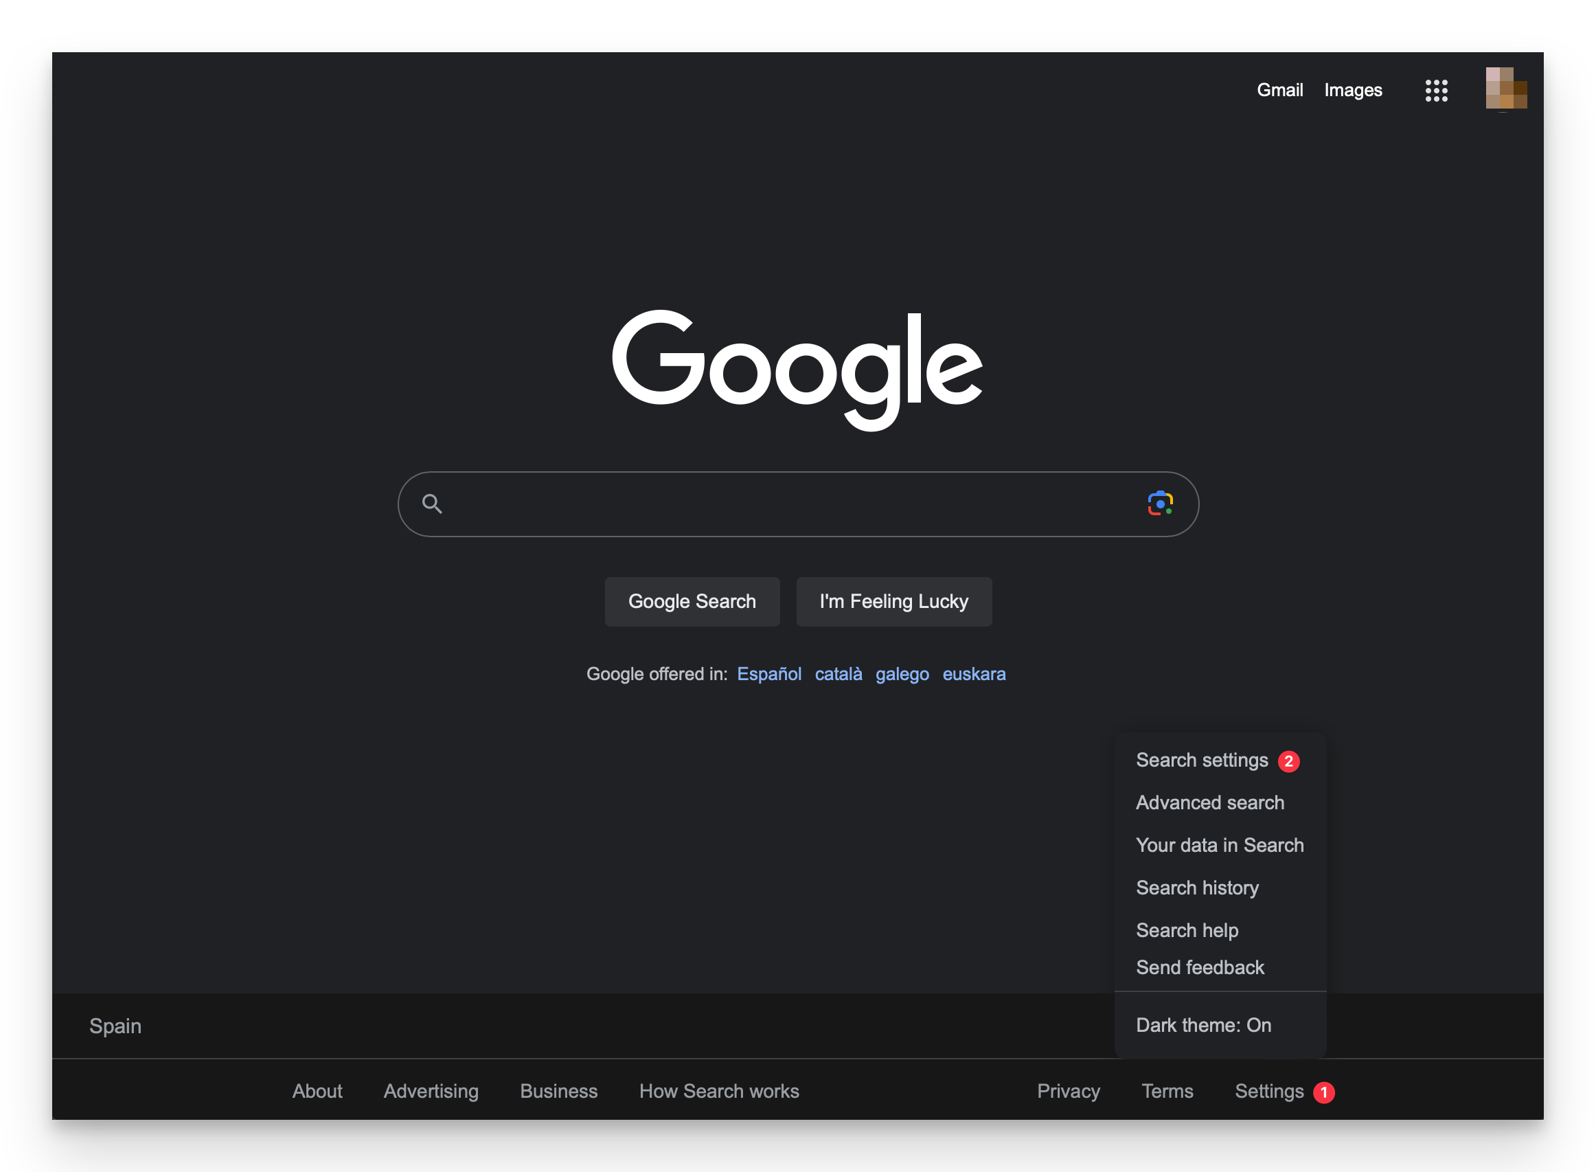Click the magnifying glass in the search bar

[x=434, y=503]
